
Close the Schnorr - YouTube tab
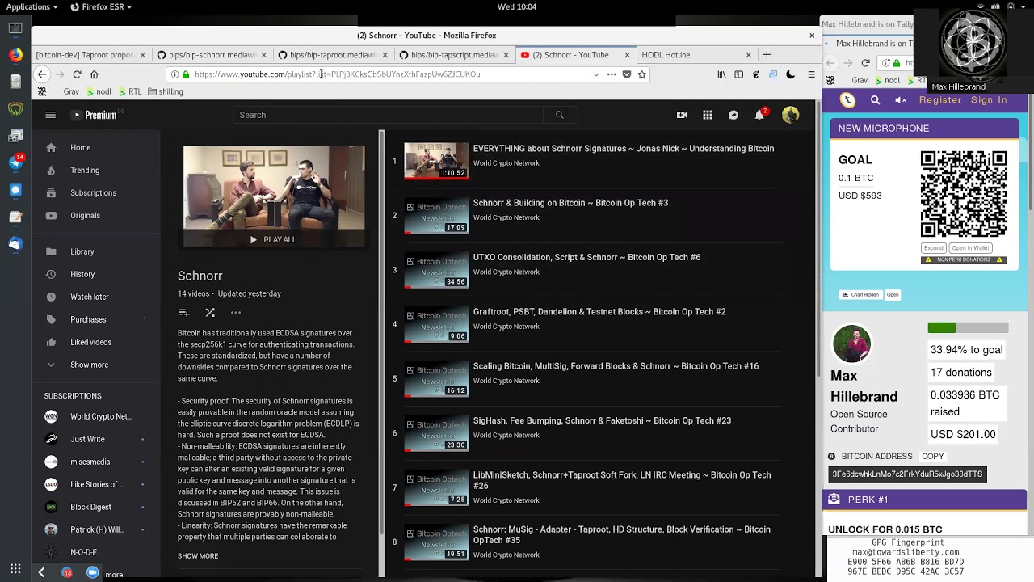(627, 55)
